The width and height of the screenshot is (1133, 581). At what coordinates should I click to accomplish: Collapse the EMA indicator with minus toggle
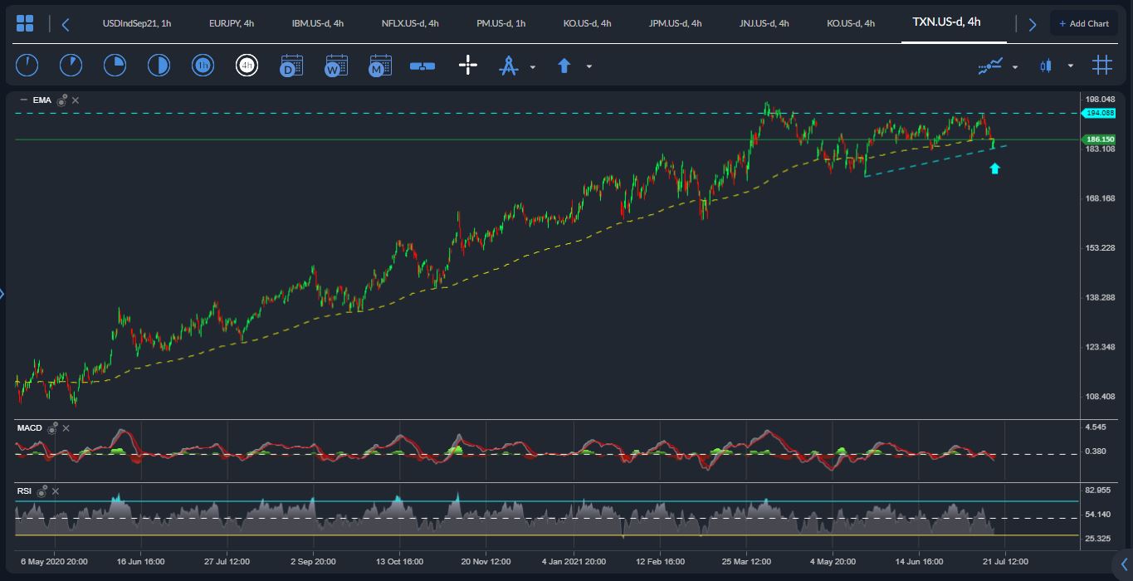23,100
